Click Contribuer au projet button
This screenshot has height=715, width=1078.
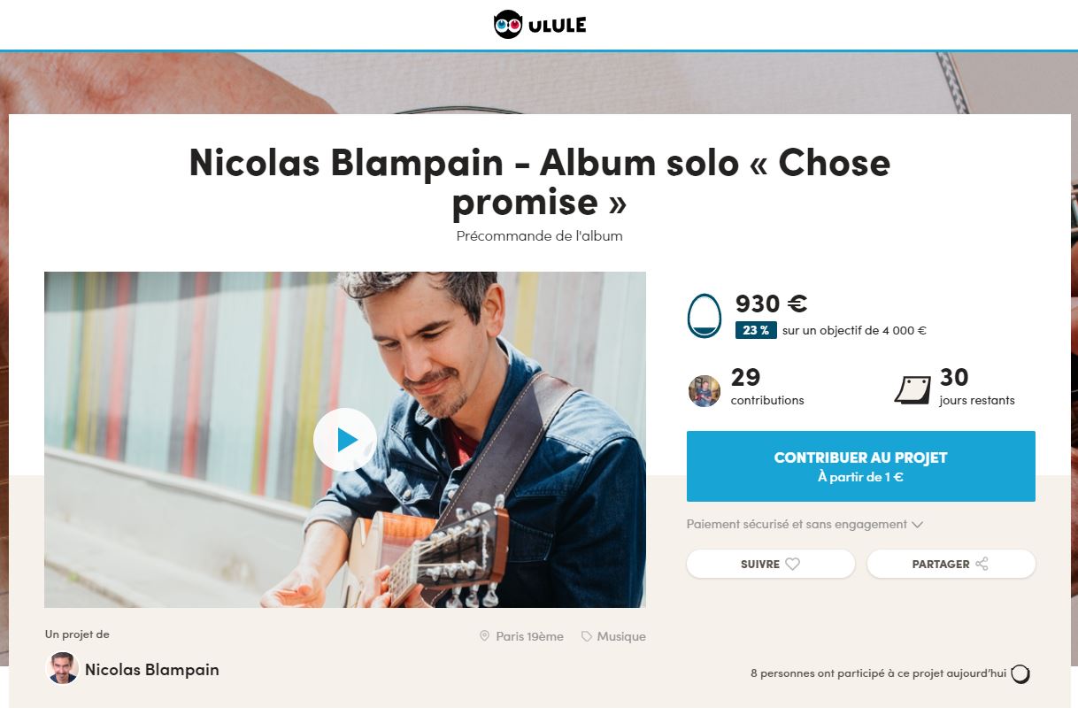click(861, 466)
